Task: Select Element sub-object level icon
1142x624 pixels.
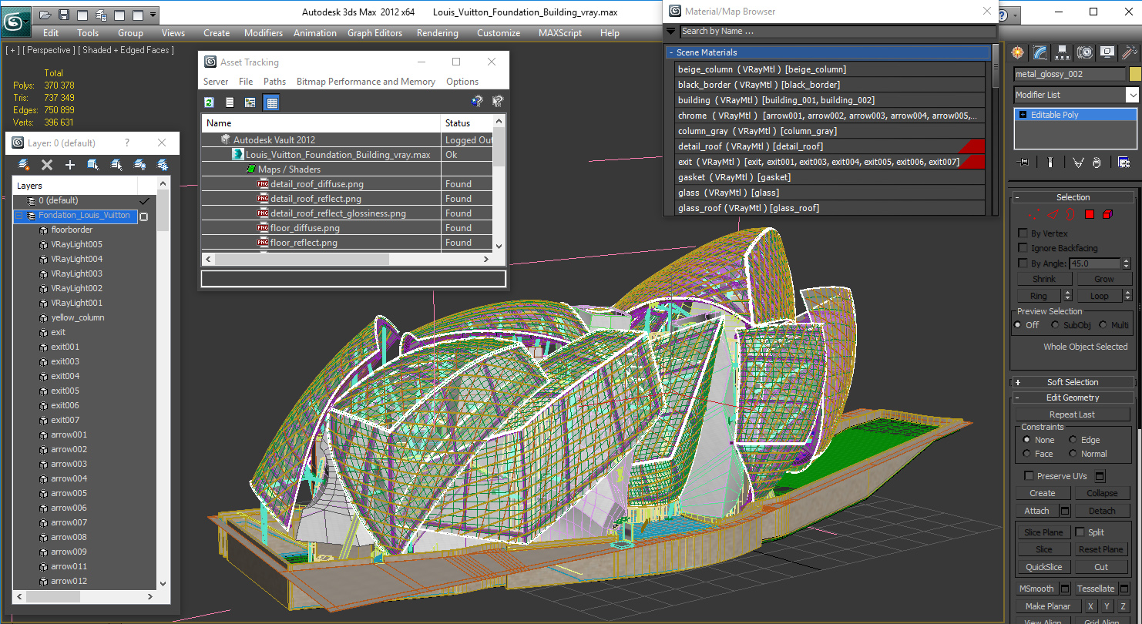Action: (x=1108, y=214)
